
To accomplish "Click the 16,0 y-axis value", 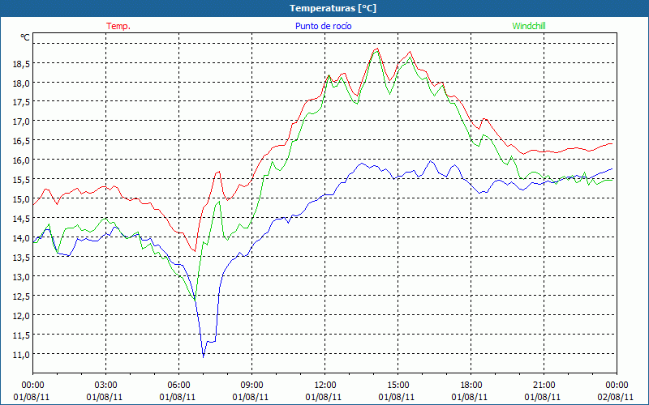I will tap(21, 160).
